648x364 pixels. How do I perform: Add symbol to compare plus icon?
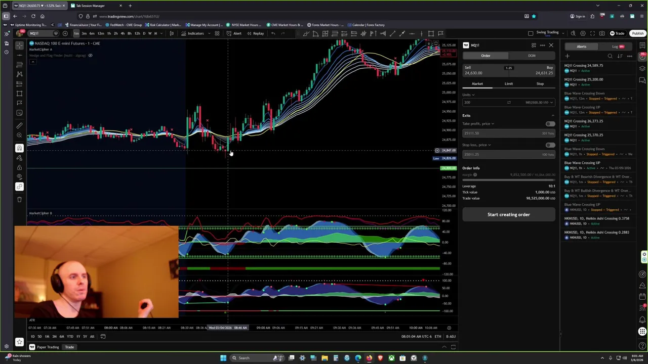coord(65,33)
